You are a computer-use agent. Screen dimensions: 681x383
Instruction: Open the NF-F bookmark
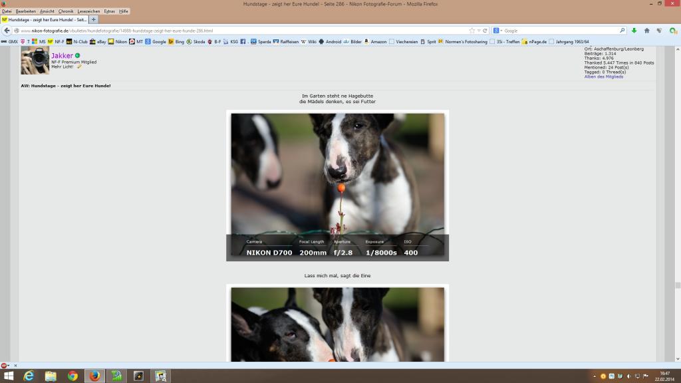click(56, 42)
